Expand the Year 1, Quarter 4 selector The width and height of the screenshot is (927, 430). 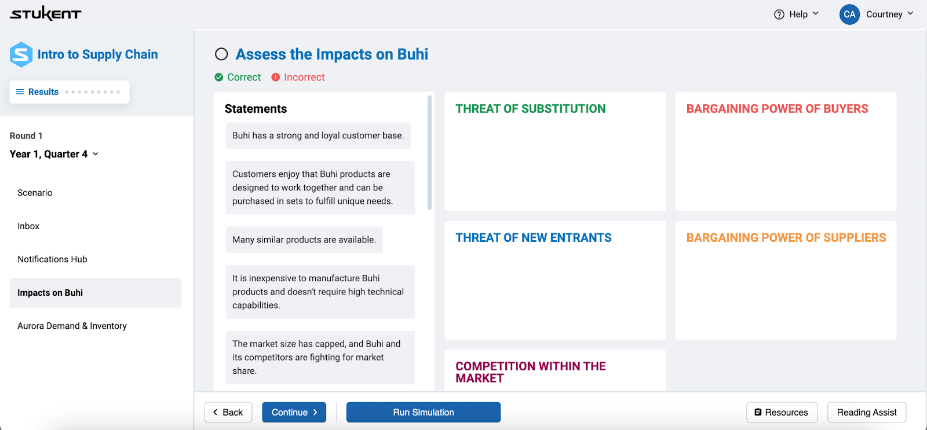[x=54, y=154]
